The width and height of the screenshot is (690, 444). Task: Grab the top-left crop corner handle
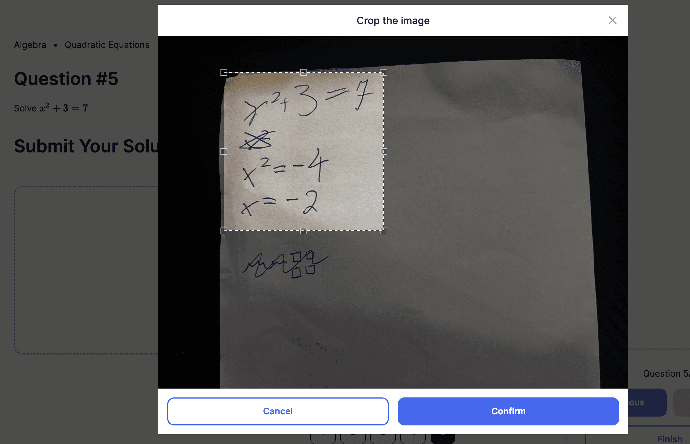[224, 72]
